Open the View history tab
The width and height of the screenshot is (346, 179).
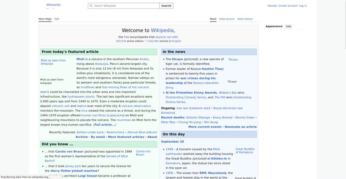point(245,19)
